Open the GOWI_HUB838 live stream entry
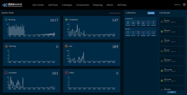187x95 pixels. 172,70
